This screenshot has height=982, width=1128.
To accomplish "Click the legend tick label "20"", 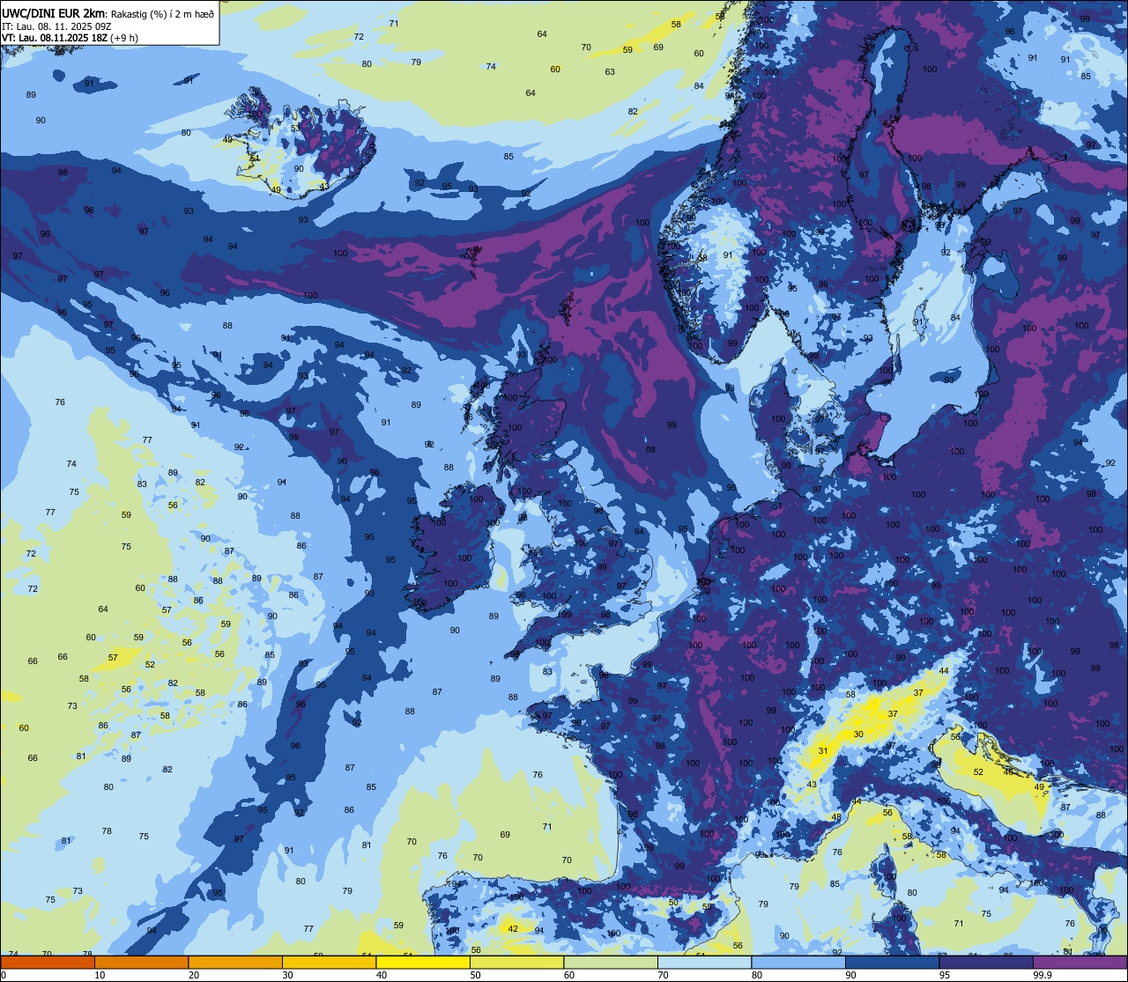I will [x=194, y=975].
